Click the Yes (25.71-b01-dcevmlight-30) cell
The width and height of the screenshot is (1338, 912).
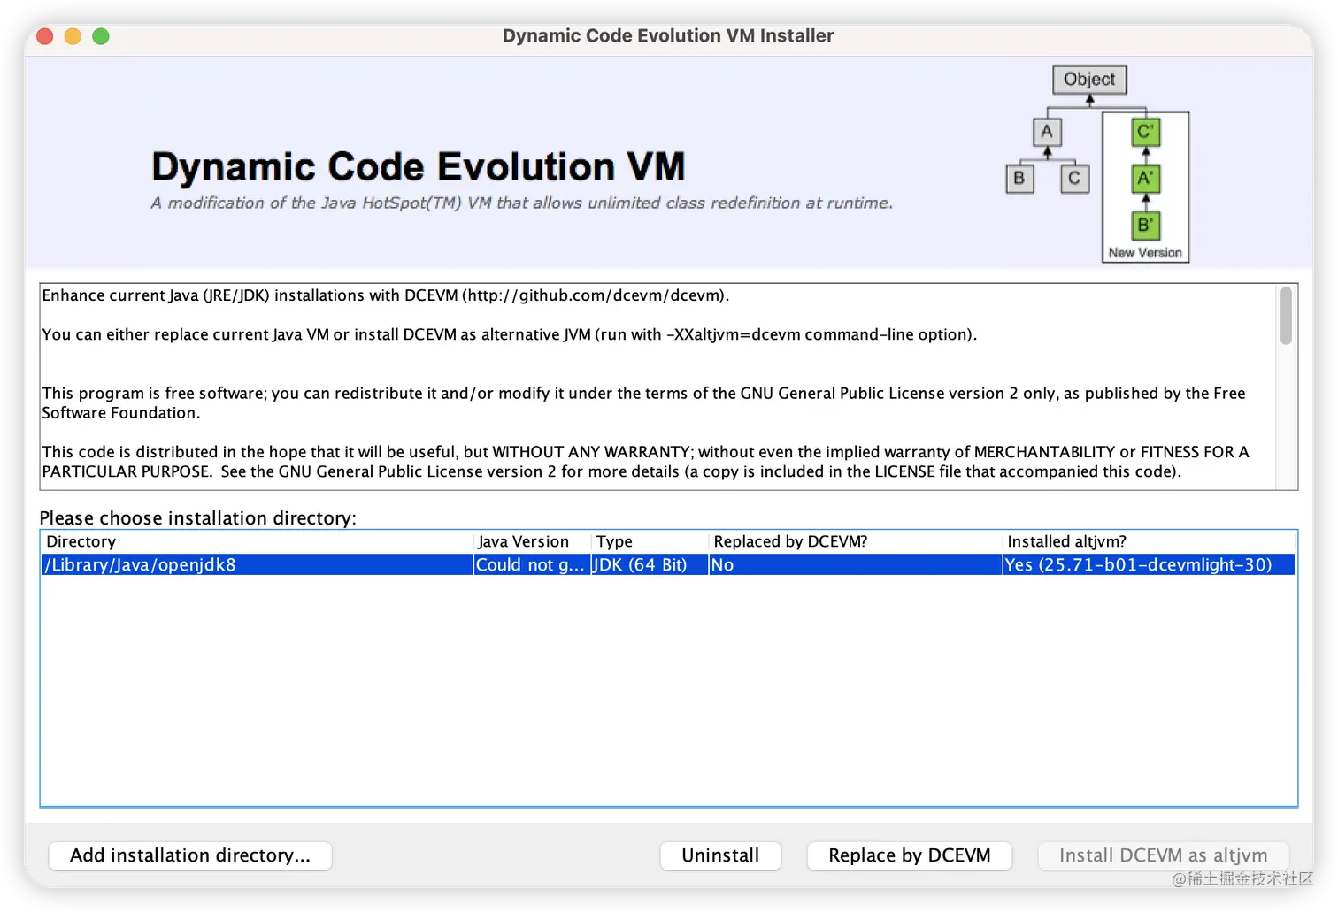pos(1149,564)
